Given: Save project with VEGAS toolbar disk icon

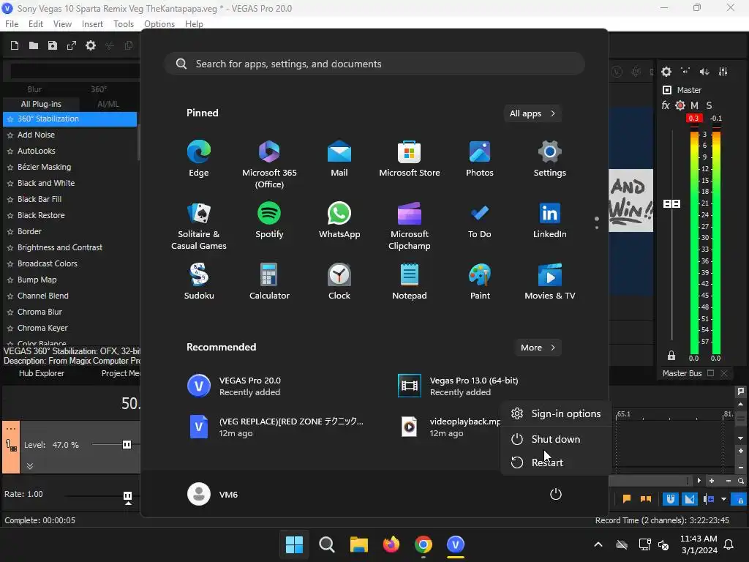Looking at the screenshot, I should (x=53, y=45).
